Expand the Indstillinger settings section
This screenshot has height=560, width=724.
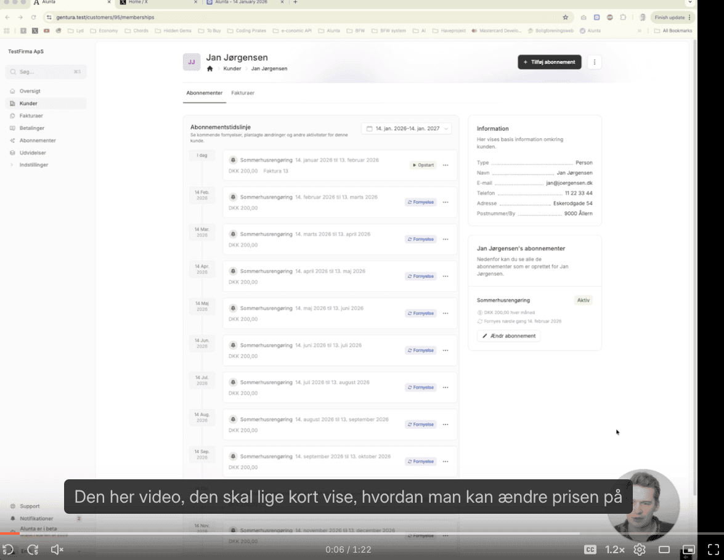coord(12,164)
